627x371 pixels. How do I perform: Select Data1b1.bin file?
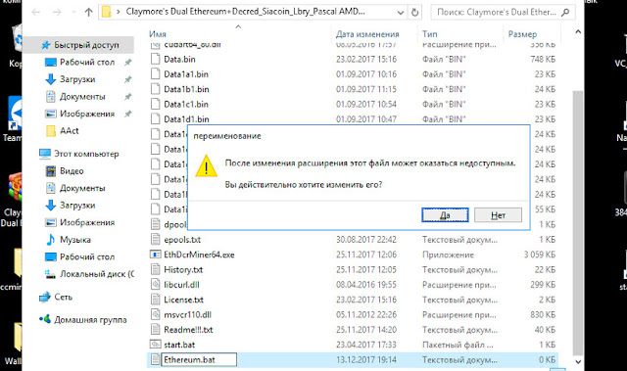coord(186,89)
